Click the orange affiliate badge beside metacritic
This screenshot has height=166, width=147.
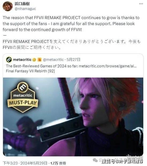[40, 60]
